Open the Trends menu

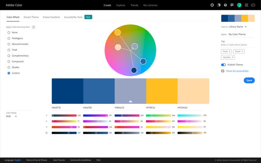[134, 5]
